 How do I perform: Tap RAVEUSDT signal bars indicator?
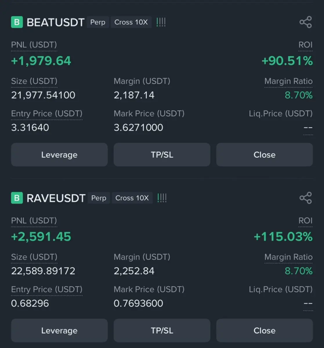162,198
